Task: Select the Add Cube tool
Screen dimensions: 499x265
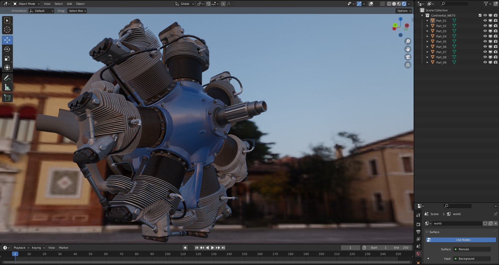Action: click(x=7, y=98)
